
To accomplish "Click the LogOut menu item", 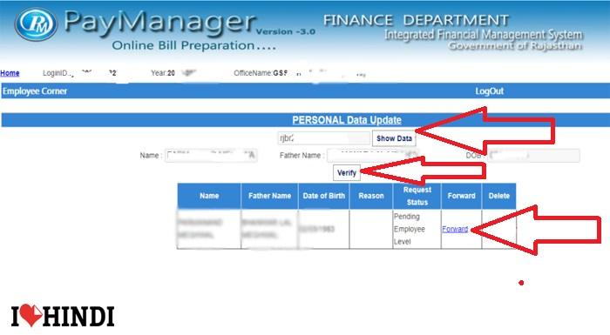I will pos(490,91).
